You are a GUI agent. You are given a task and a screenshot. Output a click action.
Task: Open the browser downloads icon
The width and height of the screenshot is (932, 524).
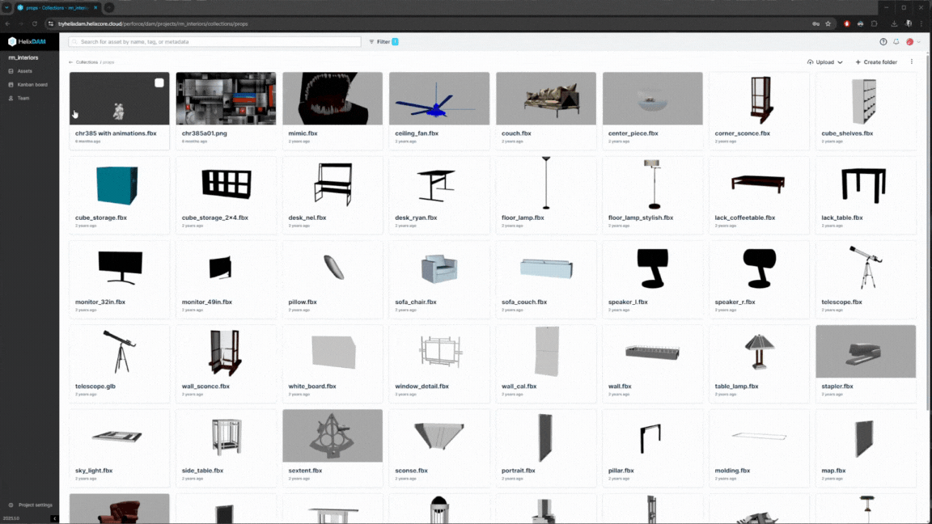pos(894,23)
